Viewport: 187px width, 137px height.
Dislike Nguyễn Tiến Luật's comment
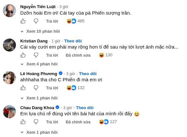[36, 21]
